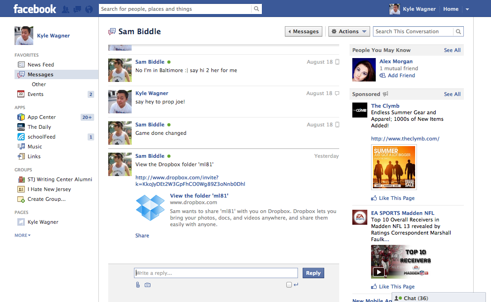
Task: Open messages icon in top bar
Action: pos(77,9)
